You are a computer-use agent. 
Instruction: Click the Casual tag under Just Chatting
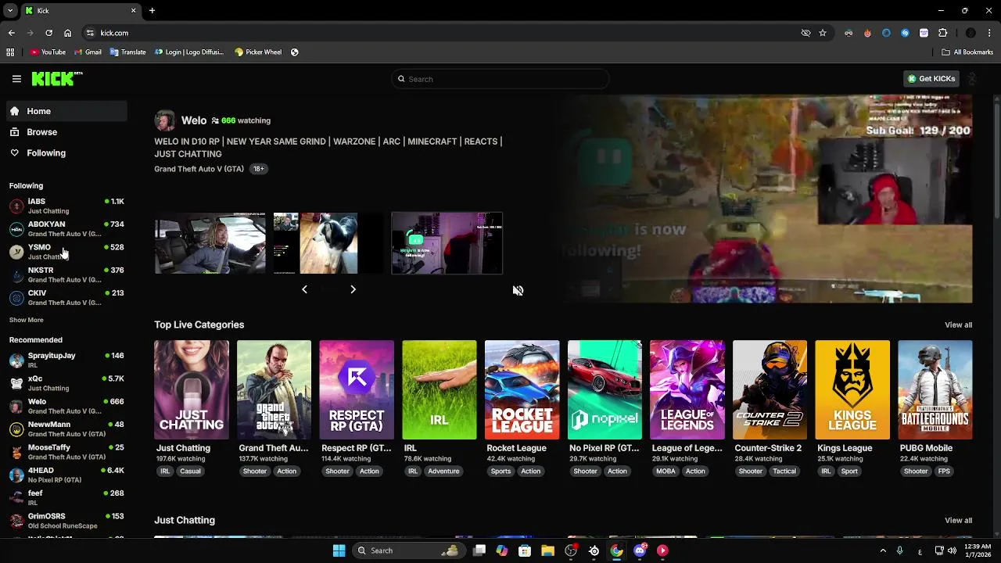pyautogui.click(x=190, y=472)
